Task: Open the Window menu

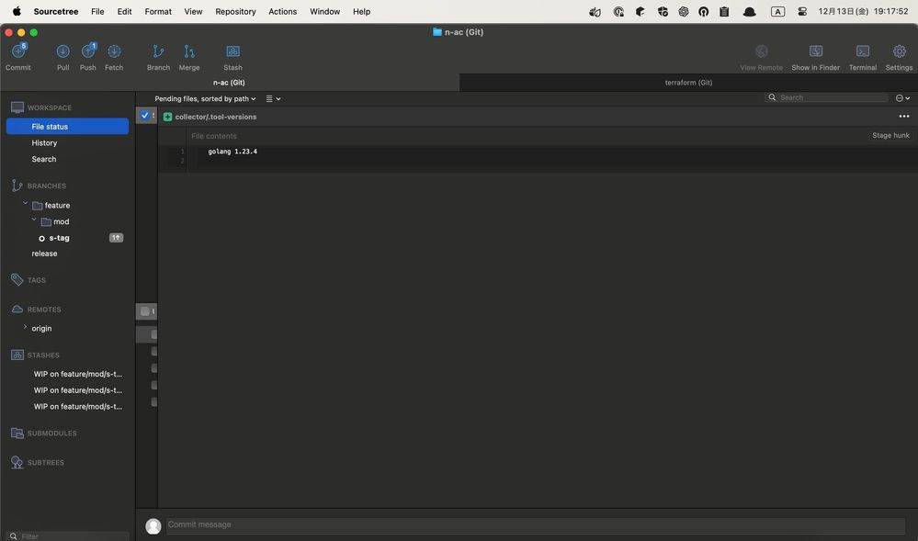Action: [x=325, y=11]
